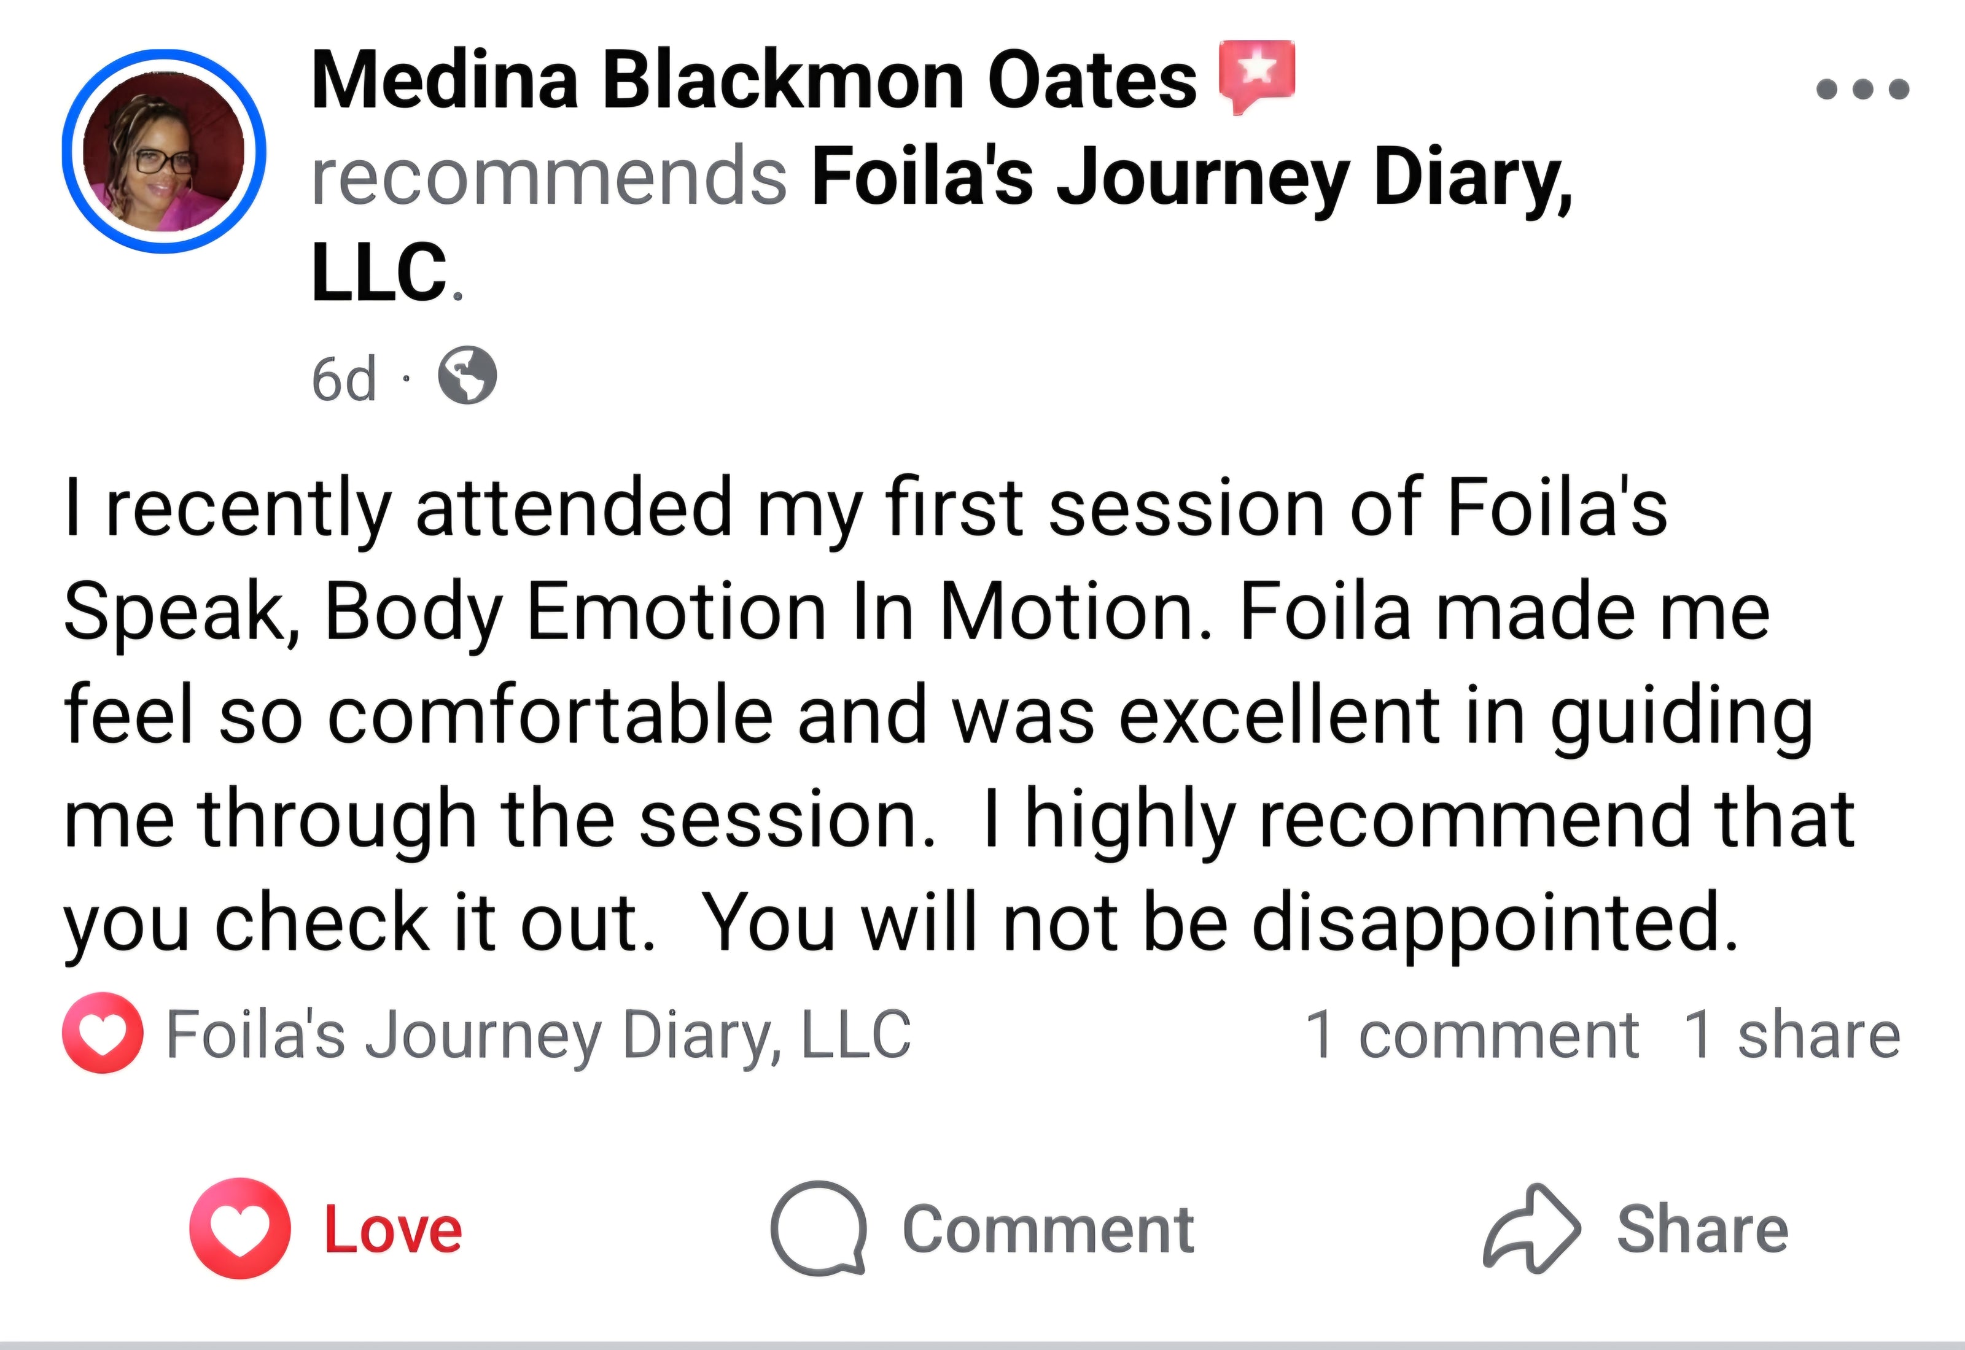The height and width of the screenshot is (1350, 1965).
Task: Open the 1 comment count
Action: click(1472, 1034)
